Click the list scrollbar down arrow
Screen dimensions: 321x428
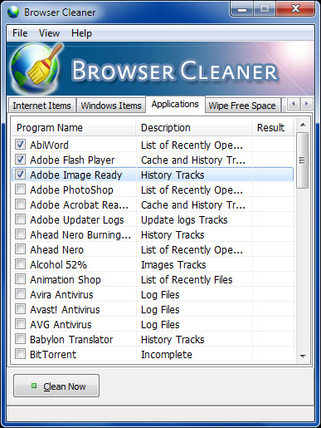point(303,356)
